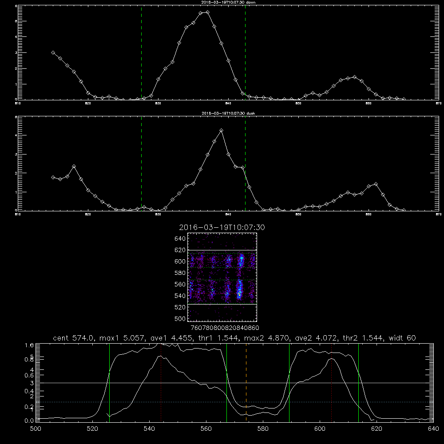The height and width of the screenshot is (444, 444).
Task: Click the heatmap y-axis label 580
Action: pos(180,273)
